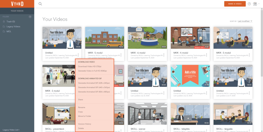
Task: Open the MKIK - 5. modul school thumbnail
Action: pyautogui.click(x=105, y=38)
